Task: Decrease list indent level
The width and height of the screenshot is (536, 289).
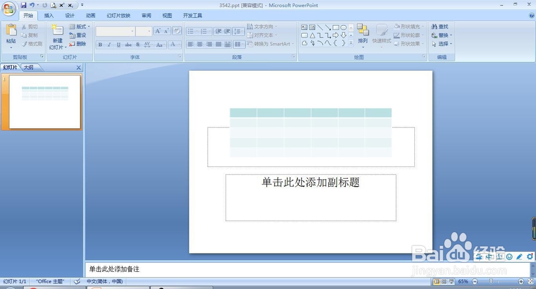Action: point(218,31)
